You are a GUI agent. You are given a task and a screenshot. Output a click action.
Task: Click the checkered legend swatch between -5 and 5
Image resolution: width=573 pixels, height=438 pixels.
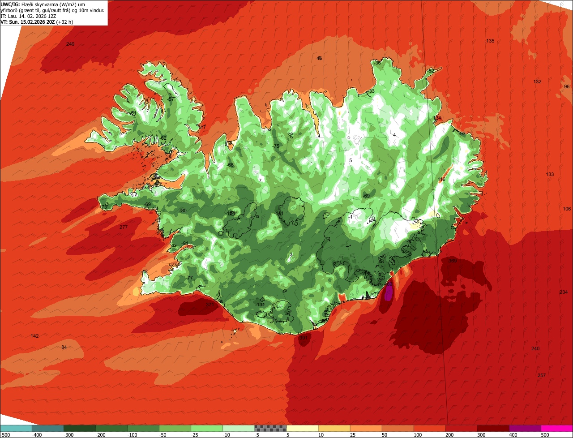point(270,428)
